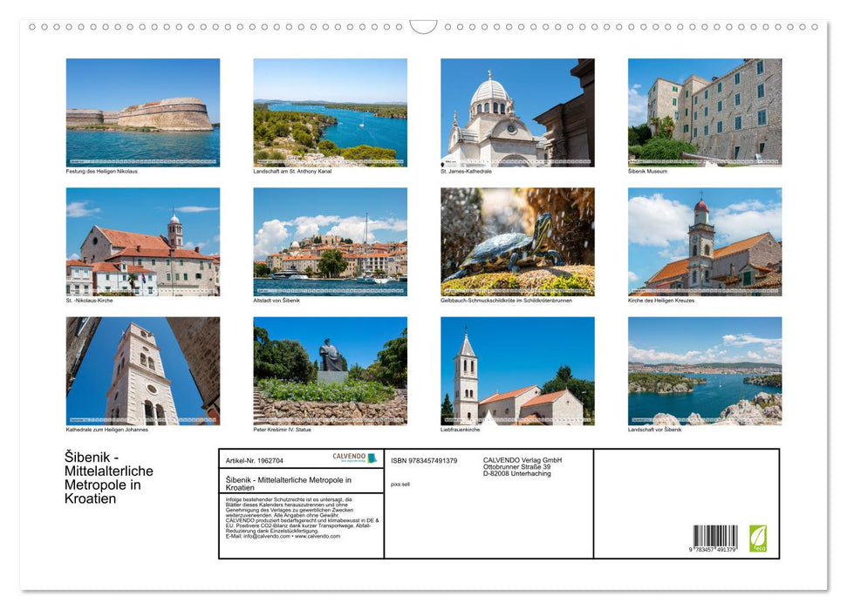
Task: Click the Šibenik Museum photo
Action: tap(703, 112)
